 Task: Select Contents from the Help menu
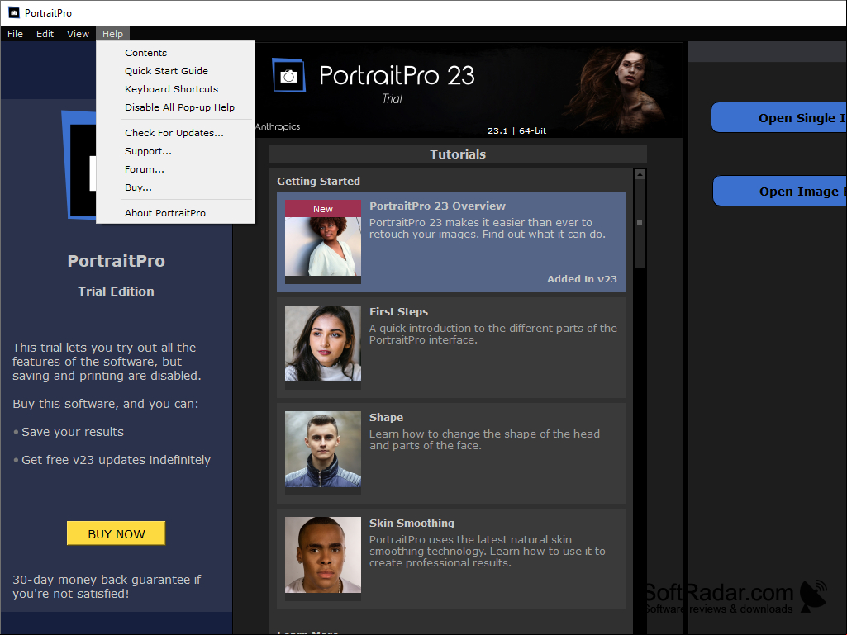(x=175, y=53)
